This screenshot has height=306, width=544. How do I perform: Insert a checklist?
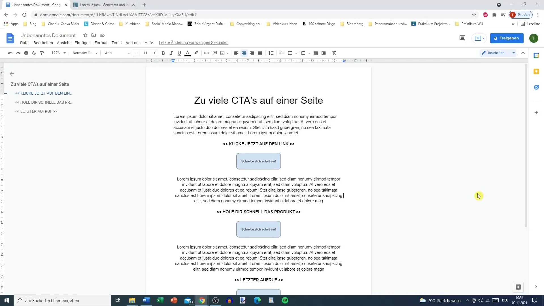(282, 53)
